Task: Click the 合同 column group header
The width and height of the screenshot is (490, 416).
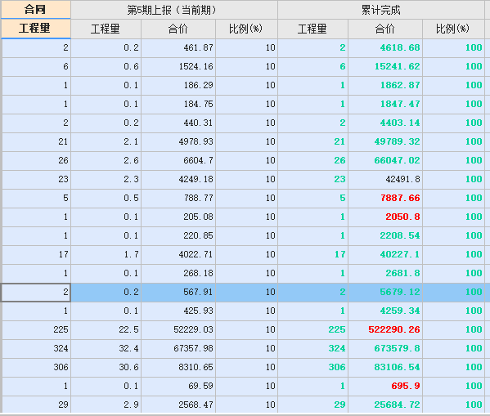Action: [x=36, y=9]
